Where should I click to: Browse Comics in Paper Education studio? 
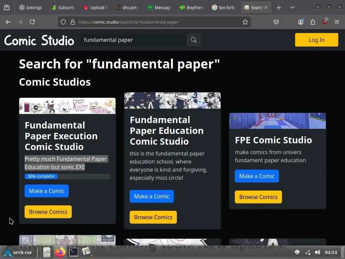(153, 217)
